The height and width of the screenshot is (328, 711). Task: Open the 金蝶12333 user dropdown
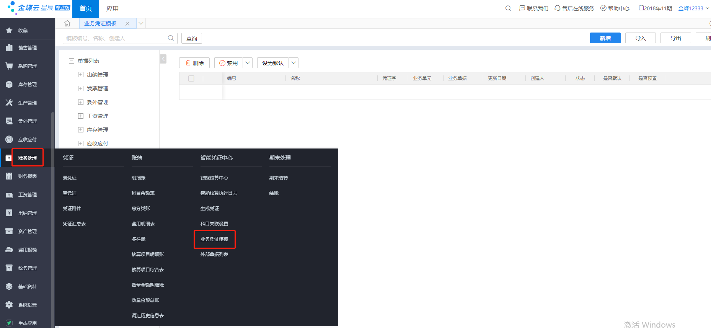(694, 8)
